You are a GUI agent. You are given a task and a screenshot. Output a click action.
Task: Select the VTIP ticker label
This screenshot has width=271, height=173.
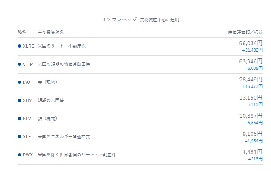pyautogui.click(x=28, y=64)
